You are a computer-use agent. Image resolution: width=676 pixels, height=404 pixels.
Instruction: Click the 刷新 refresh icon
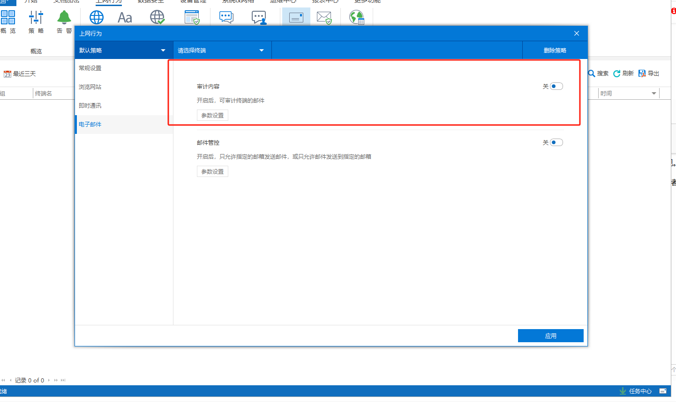click(617, 73)
